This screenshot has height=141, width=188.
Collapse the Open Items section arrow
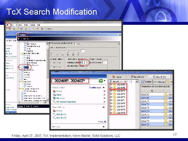(104, 107)
